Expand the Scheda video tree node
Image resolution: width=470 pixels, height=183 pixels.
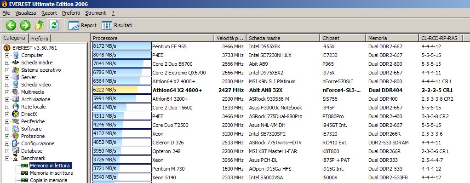click(x=7, y=85)
